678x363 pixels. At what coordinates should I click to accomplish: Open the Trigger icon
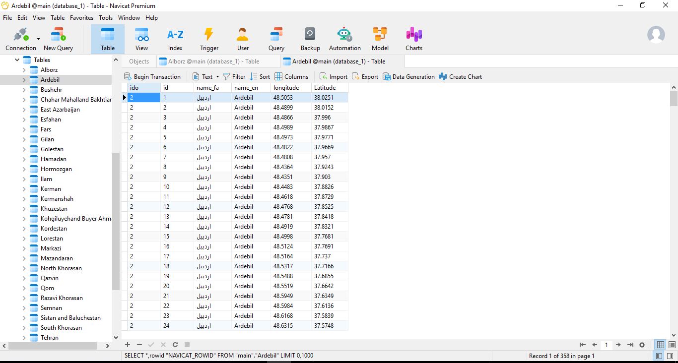point(209,39)
